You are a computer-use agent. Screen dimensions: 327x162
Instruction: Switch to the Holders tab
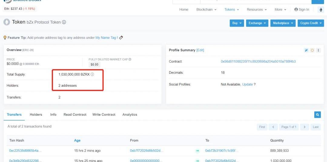(36, 115)
